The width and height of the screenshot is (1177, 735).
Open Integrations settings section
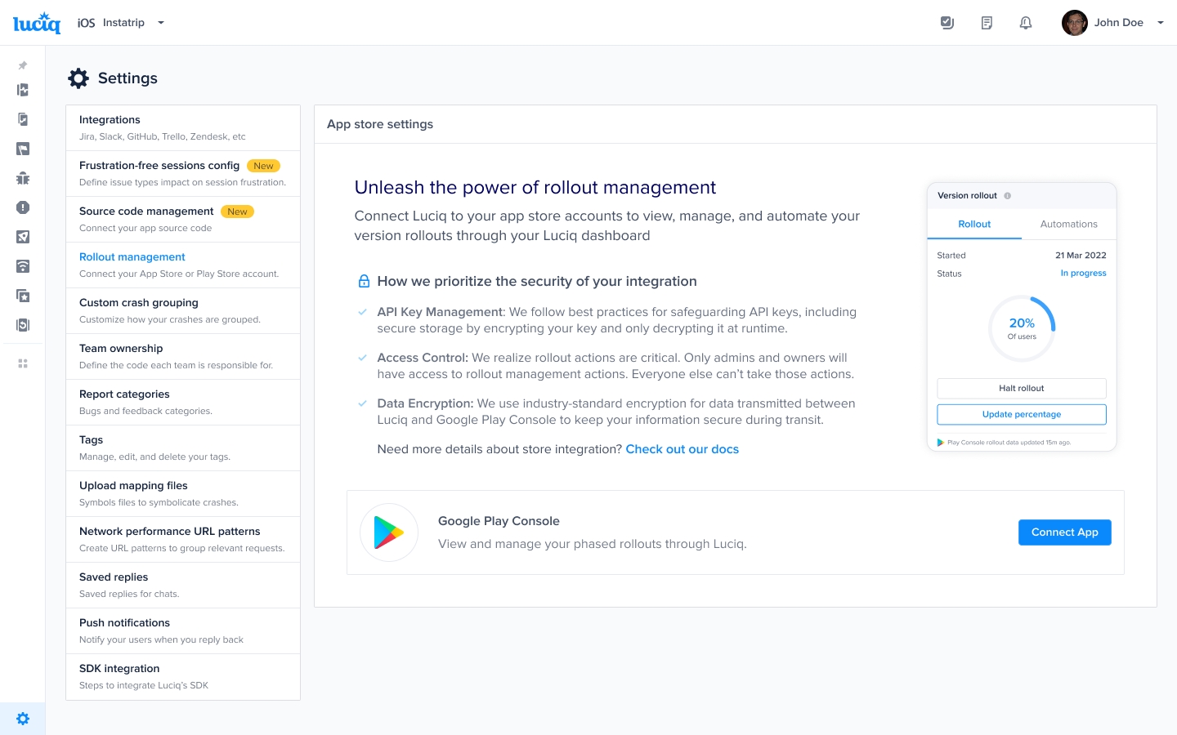(x=182, y=127)
